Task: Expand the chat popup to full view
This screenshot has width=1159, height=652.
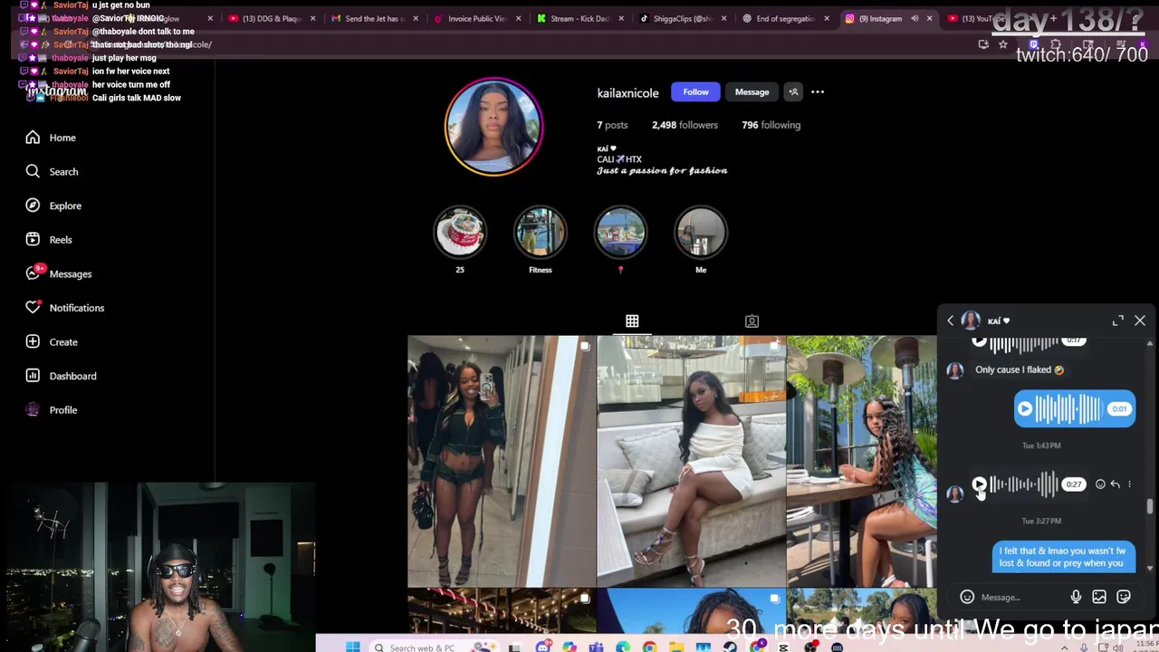Action: [x=1118, y=321]
